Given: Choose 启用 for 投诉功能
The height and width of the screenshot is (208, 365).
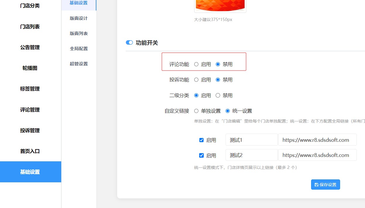Looking at the screenshot, I should click(x=196, y=80).
